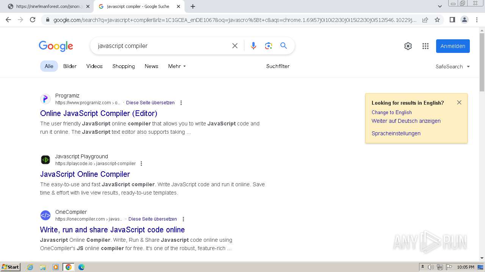Click the browser address bar URL
This screenshot has width=485, height=272.
pyautogui.click(x=235, y=20)
